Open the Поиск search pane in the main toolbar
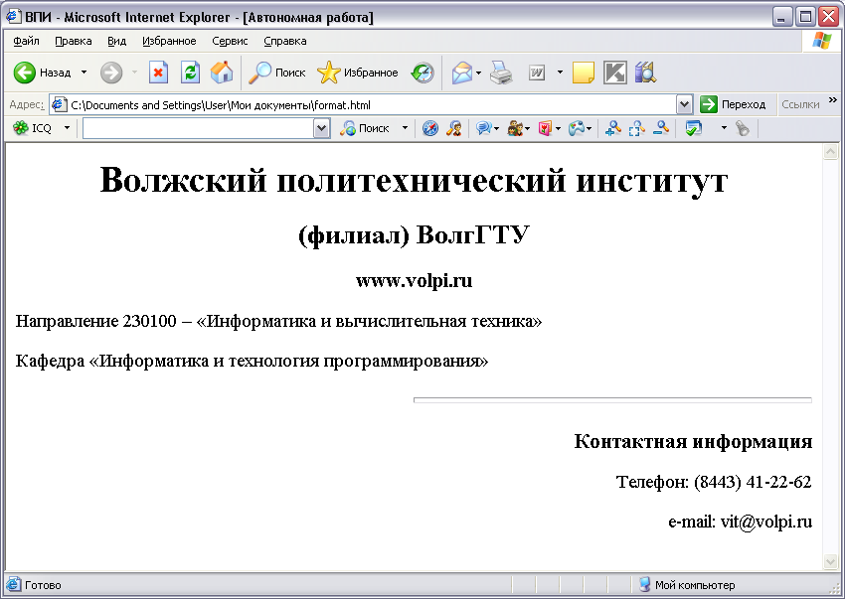Viewport: 845px width, 599px height. point(277,73)
